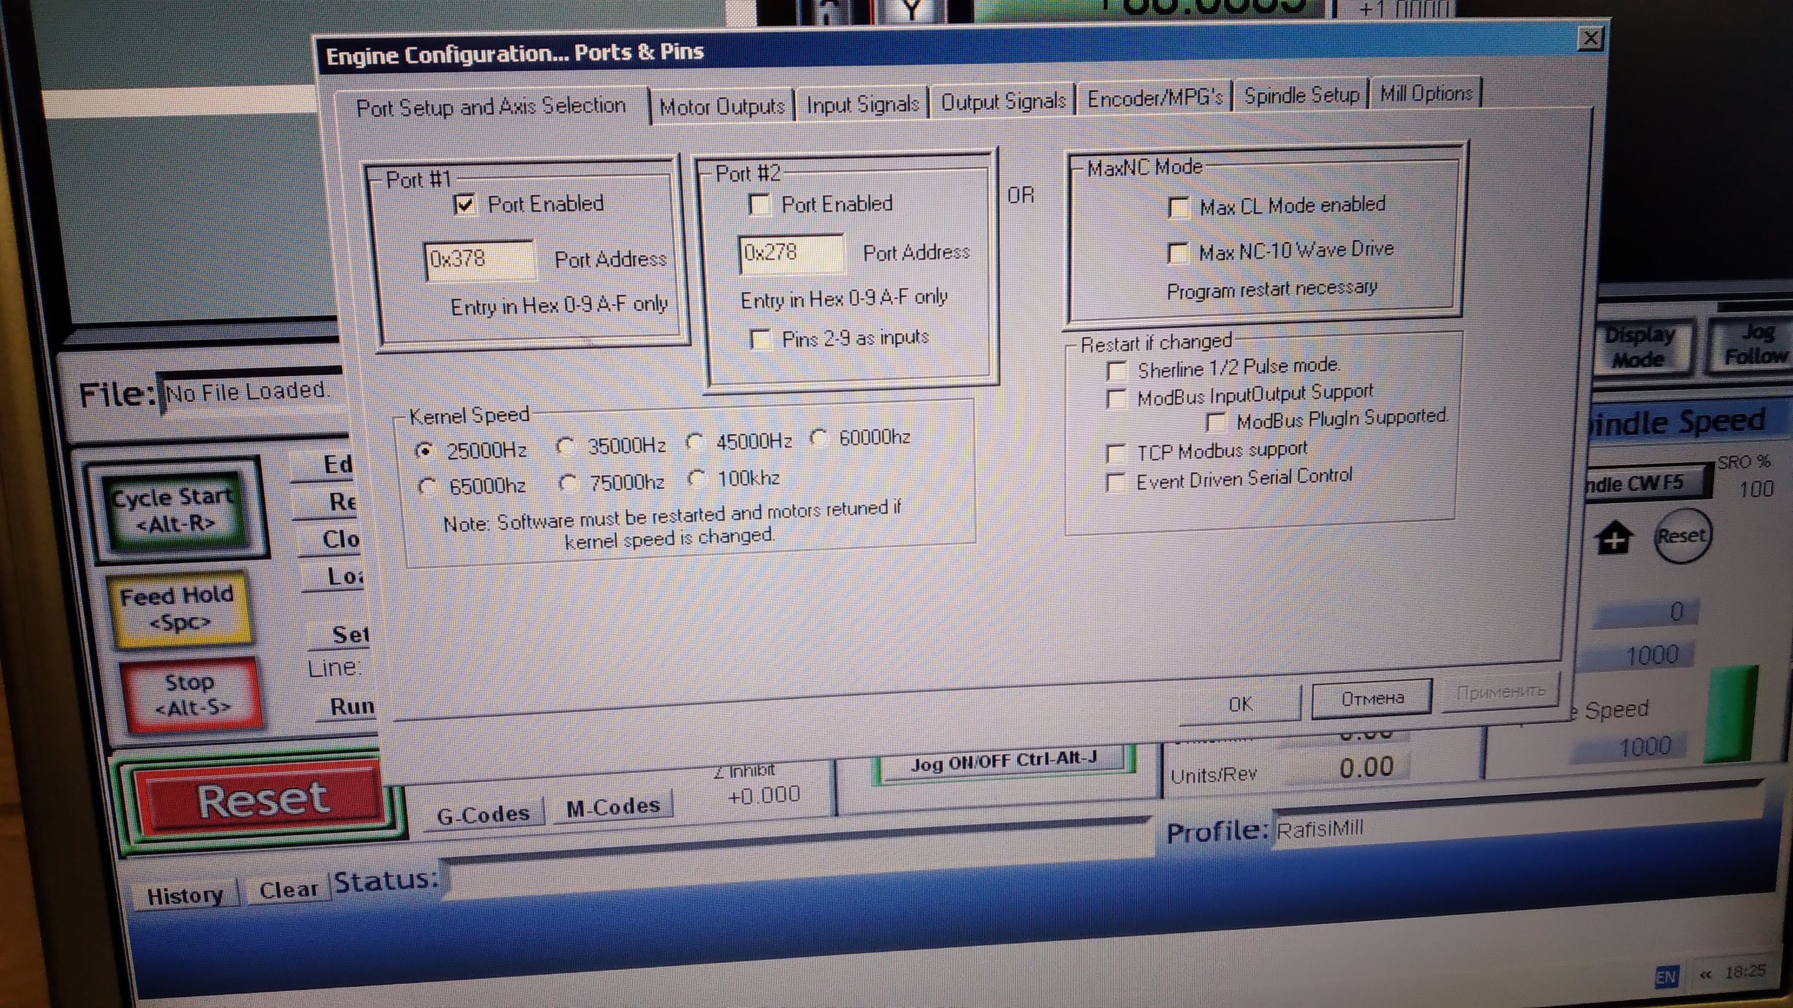
Task: Tick Max CL Mode enabled checkbox
Action: click(x=1178, y=208)
